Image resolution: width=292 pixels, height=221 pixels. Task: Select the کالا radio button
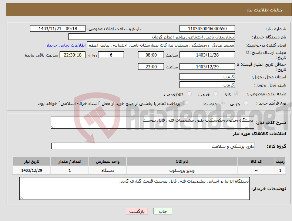(x=237, y=94)
